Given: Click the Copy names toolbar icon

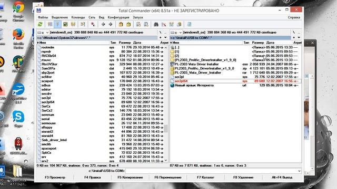Looking at the screenshot, I should pyautogui.click(x=179, y=24).
